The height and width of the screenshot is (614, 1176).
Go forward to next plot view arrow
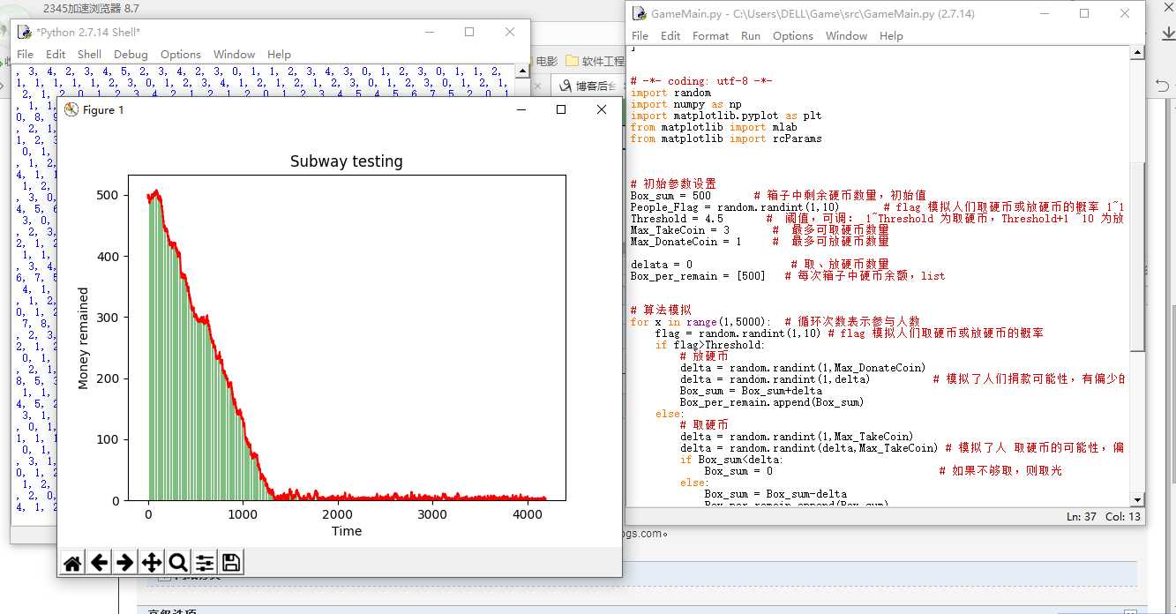(x=125, y=562)
